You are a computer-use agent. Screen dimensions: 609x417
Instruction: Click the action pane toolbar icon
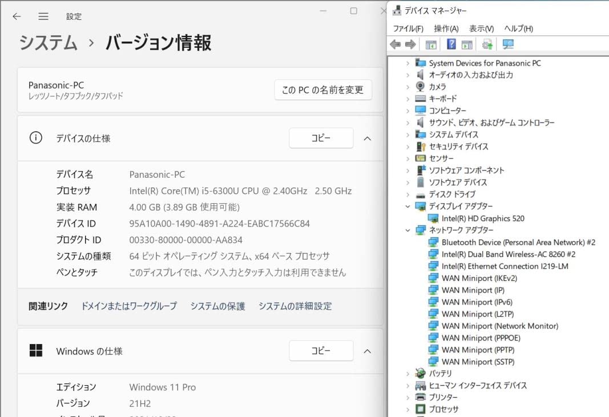pos(467,44)
